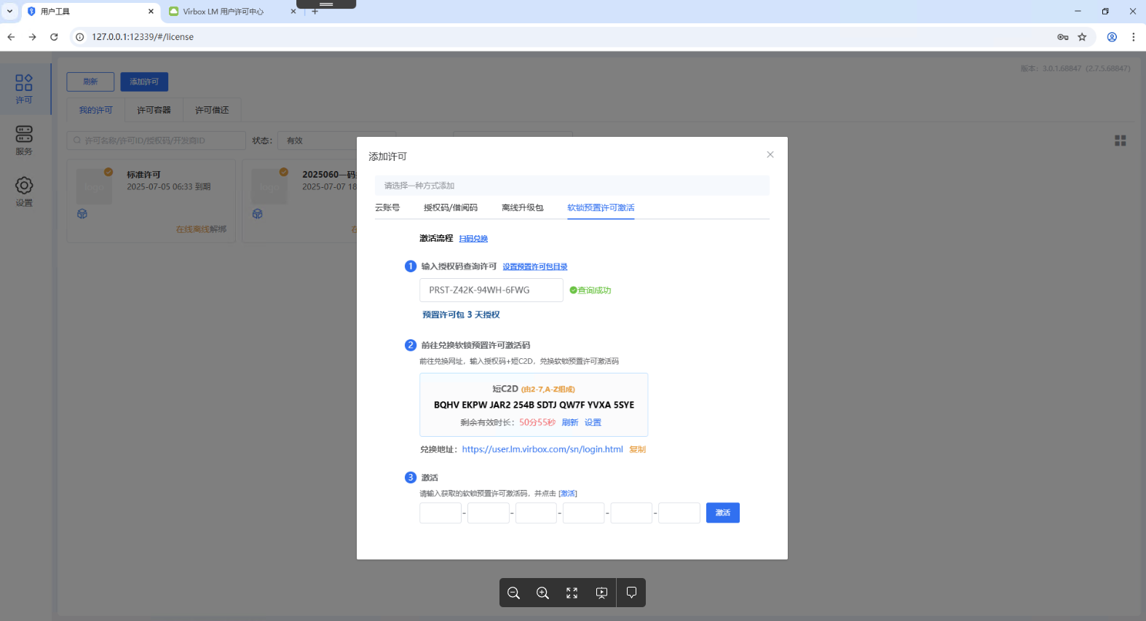Open the Chrome three-dot menu
1146x621 pixels.
(1134, 37)
